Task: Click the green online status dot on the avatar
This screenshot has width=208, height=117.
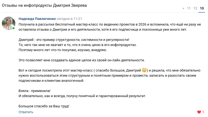Action: [x=13, y=28]
